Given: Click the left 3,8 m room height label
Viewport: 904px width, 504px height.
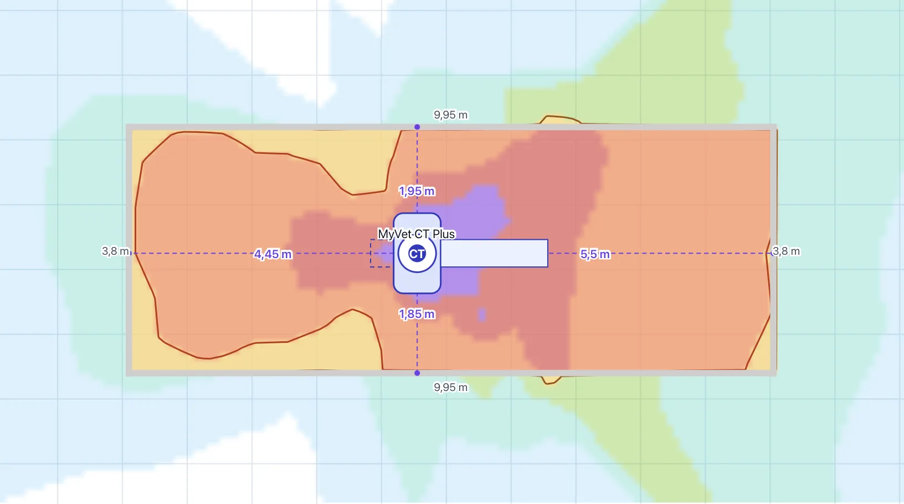Looking at the screenshot, I should tap(115, 251).
